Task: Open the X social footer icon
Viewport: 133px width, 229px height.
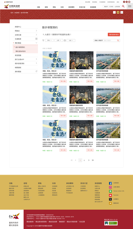Action: point(110,199)
